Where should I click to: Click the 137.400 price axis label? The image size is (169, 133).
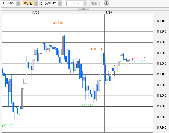(161, 128)
